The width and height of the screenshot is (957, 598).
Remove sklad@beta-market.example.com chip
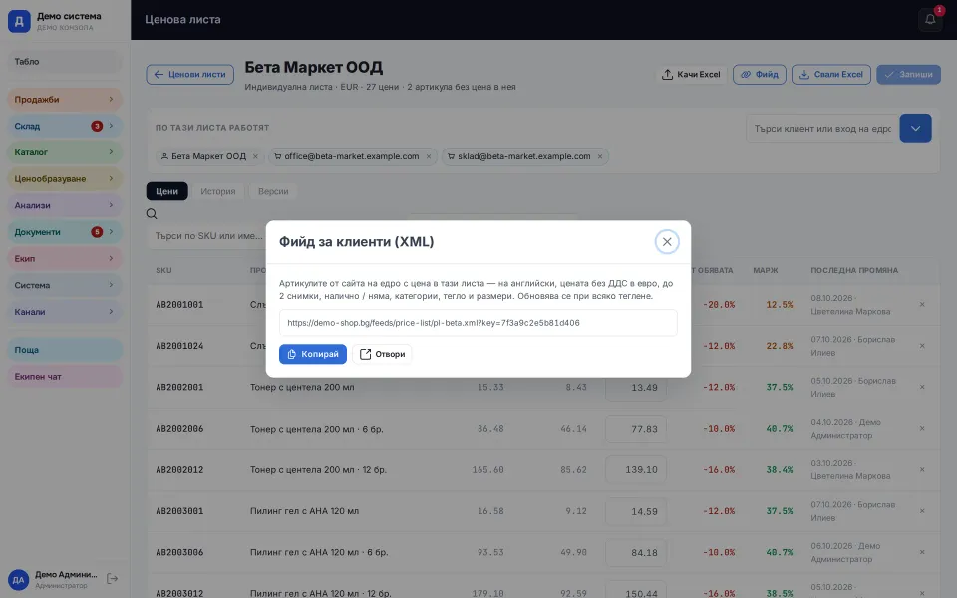[x=600, y=156]
